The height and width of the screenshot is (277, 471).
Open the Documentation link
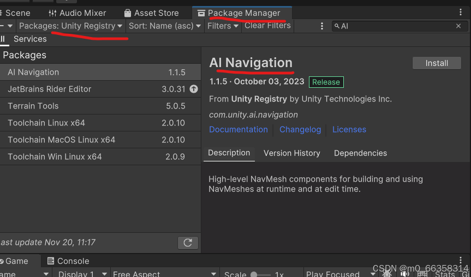238,129
